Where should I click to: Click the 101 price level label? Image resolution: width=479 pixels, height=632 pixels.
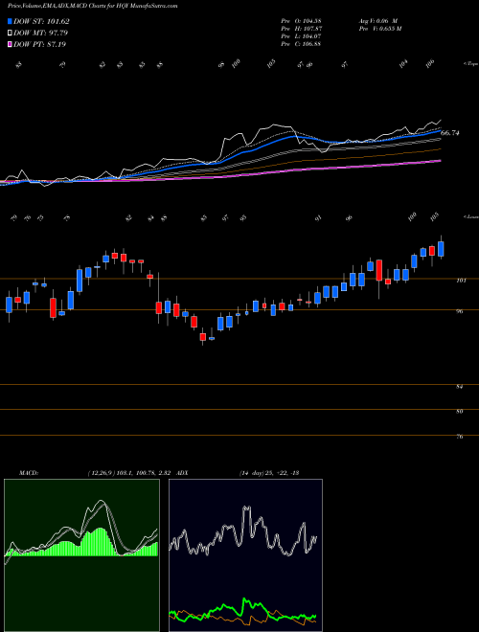[x=461, y=281]
